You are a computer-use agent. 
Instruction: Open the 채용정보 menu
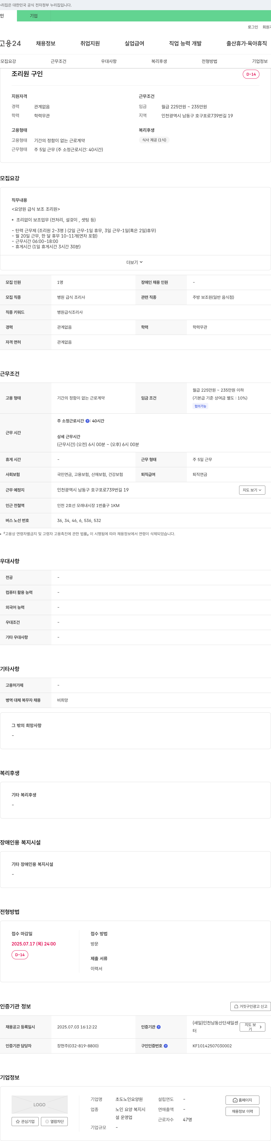[46, 43]
